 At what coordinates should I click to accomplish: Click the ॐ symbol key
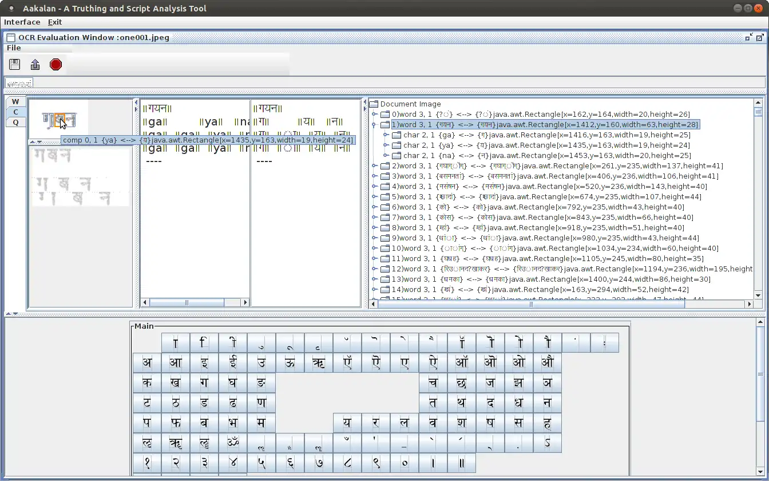(x=233, y=443)
